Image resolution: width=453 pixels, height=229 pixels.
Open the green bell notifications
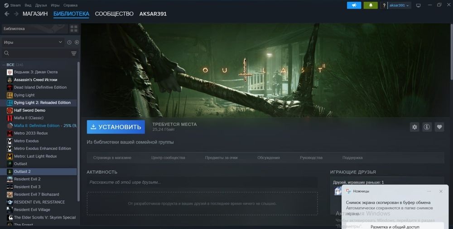coord(371,5)
